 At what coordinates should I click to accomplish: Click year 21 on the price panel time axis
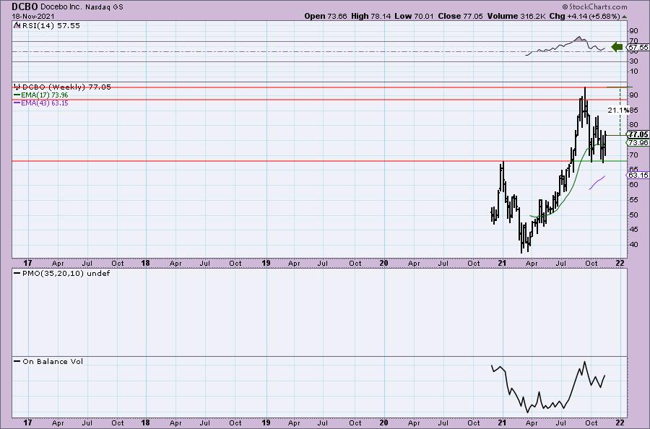pos(502,263)
